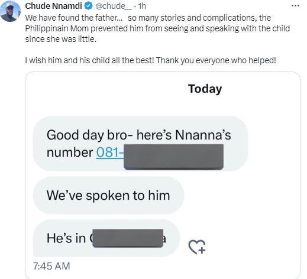Add a heart reaction to the message

197,246
